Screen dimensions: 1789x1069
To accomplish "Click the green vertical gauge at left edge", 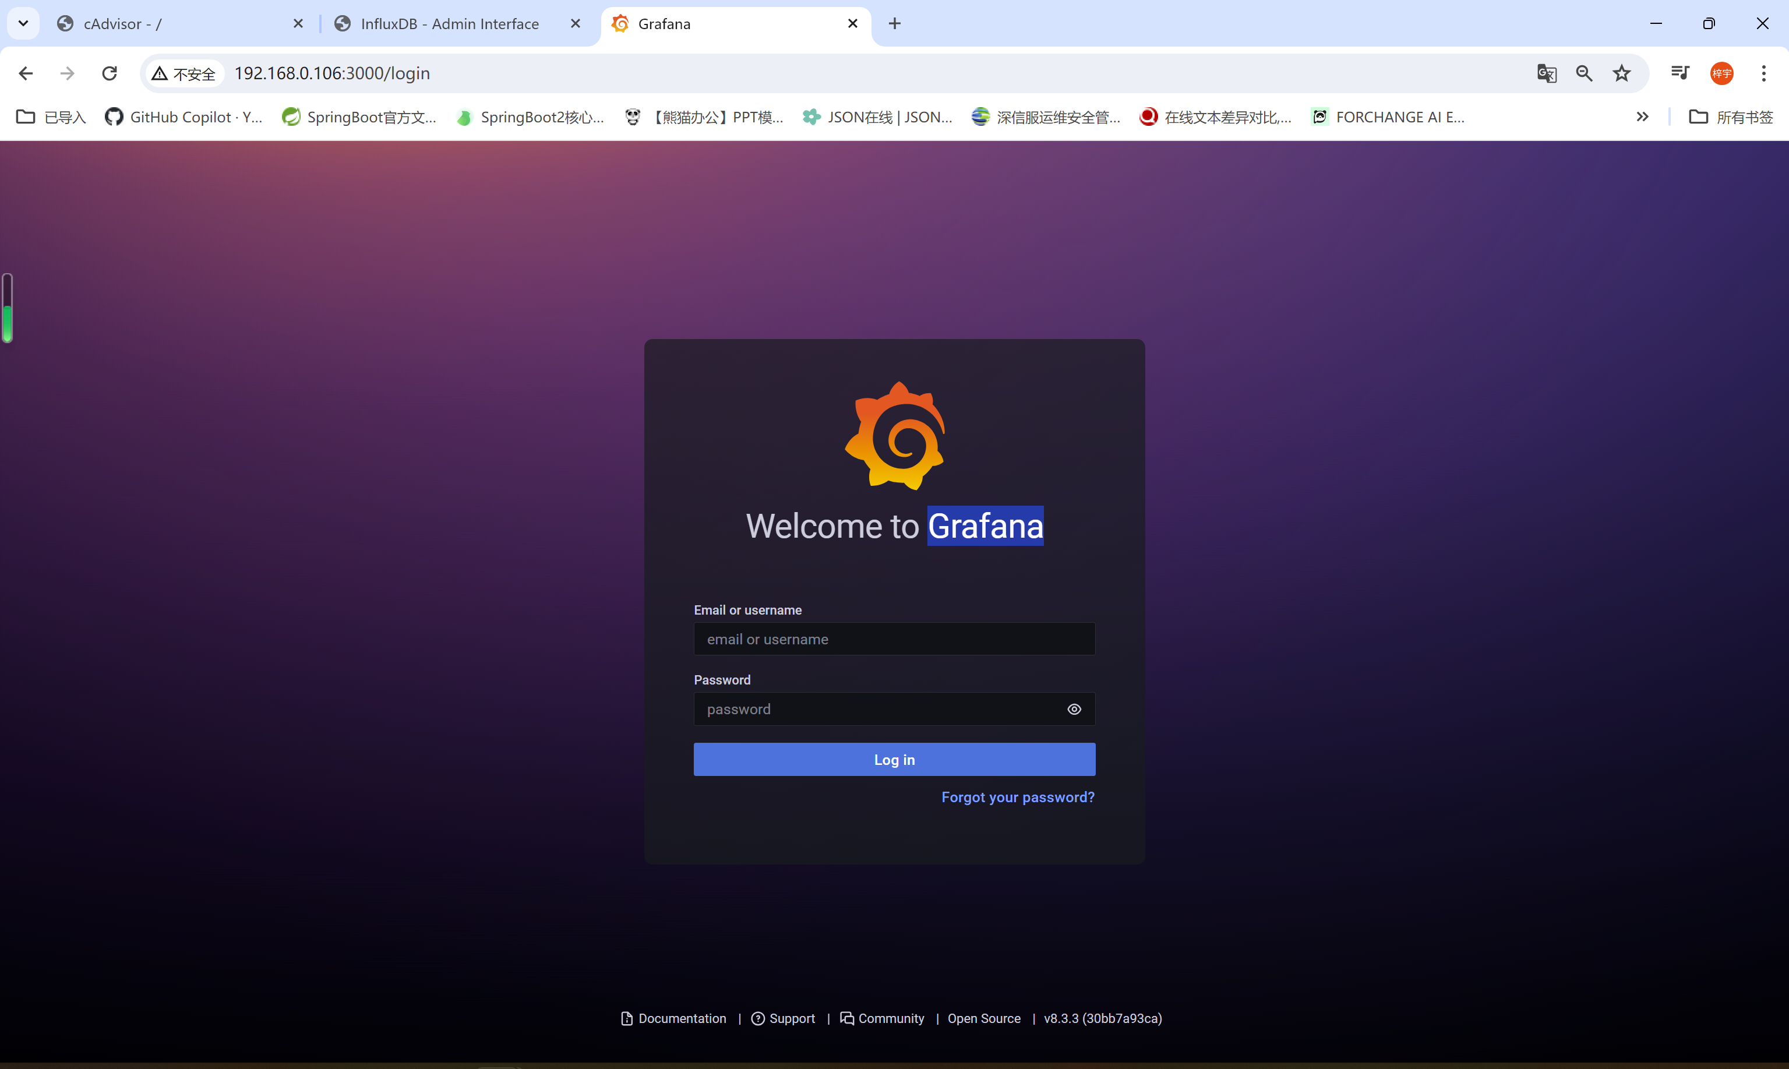I will pyautogui.click(x=7, y=308).
